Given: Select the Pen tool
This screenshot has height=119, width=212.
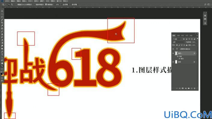Looking at the screenshot, I should click(2, 52).
